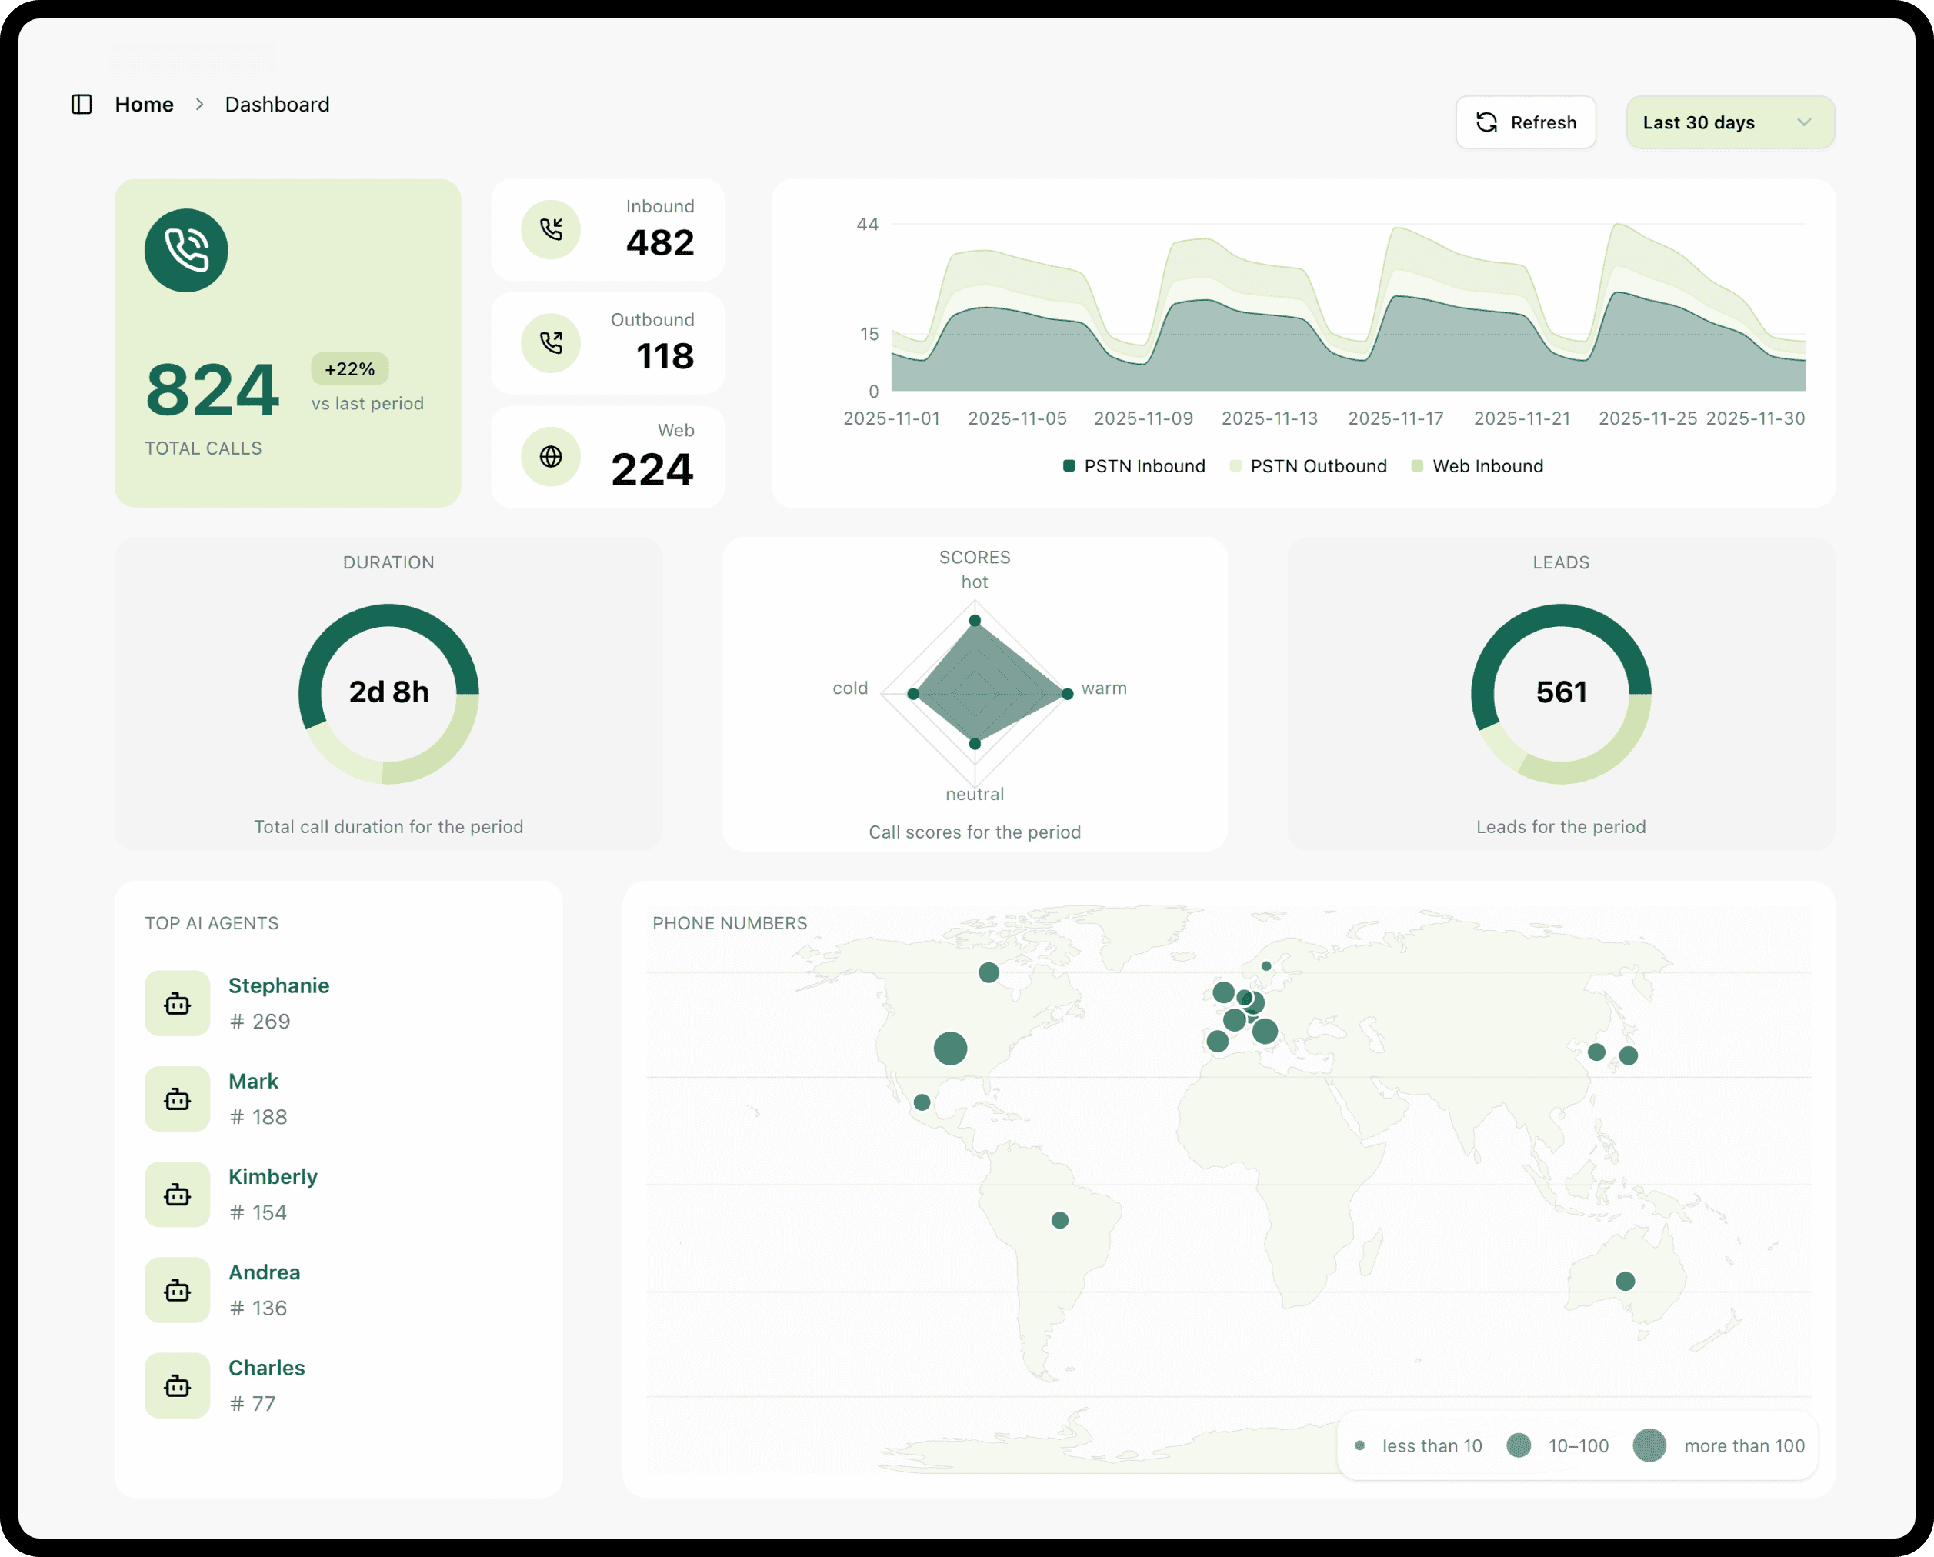Go to Home breadcrumb
Image resolution: width=1934 pixels, height=1557 pixels.
[145, 105]
